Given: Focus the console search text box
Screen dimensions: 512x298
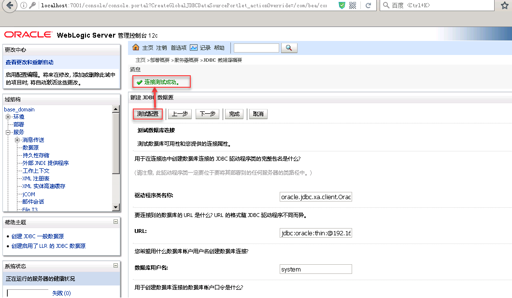Looking at the screenshot, I should (256, 48).
